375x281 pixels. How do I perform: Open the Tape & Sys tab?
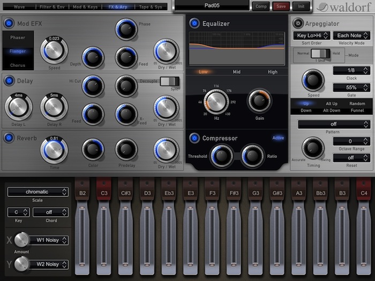(x=151, y=7)
